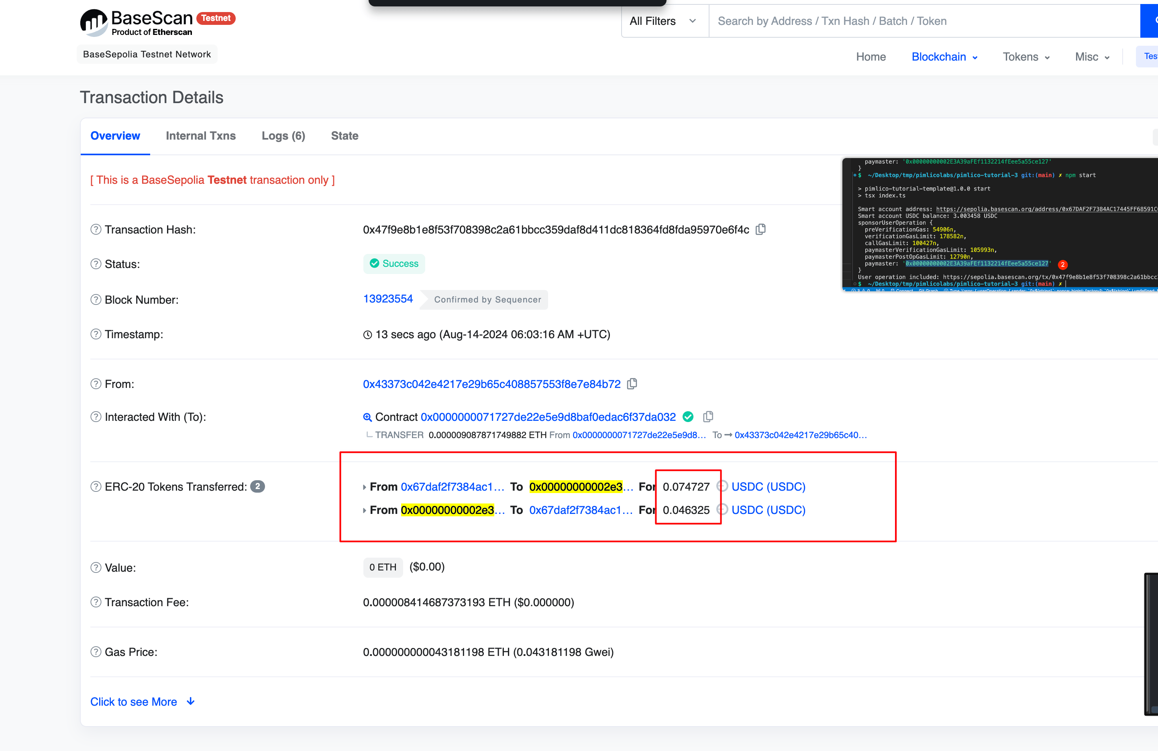Click the search by address input field
This screenshot has width=1158, height=751.
[x=924, y=21]
